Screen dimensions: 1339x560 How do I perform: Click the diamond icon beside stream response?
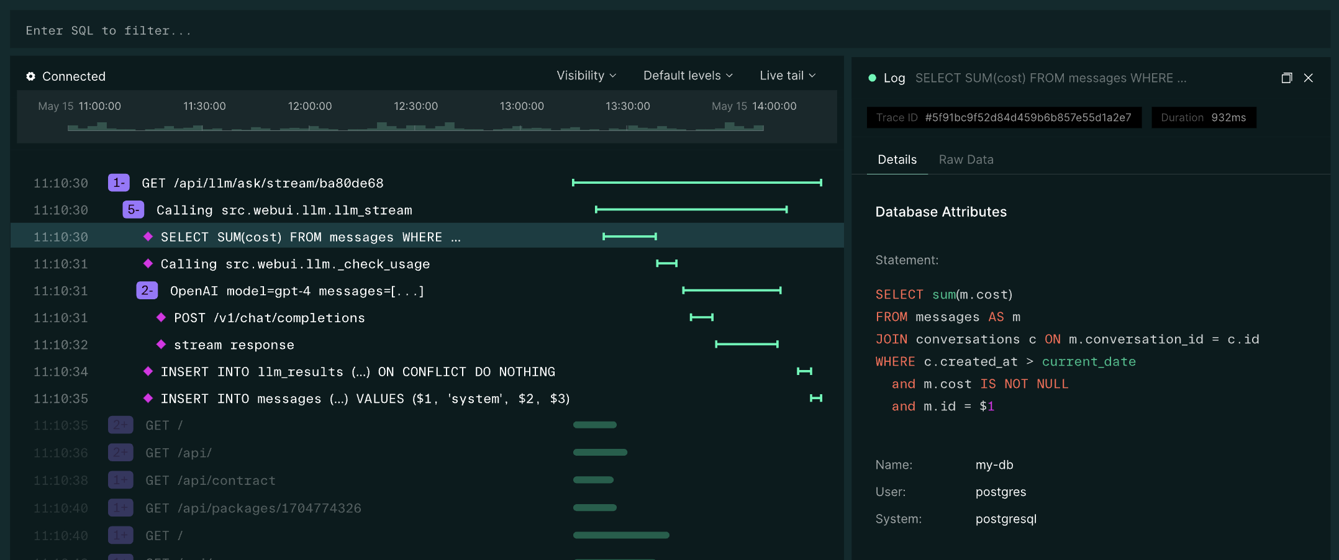pyautogui.click(x=161, y=344)
